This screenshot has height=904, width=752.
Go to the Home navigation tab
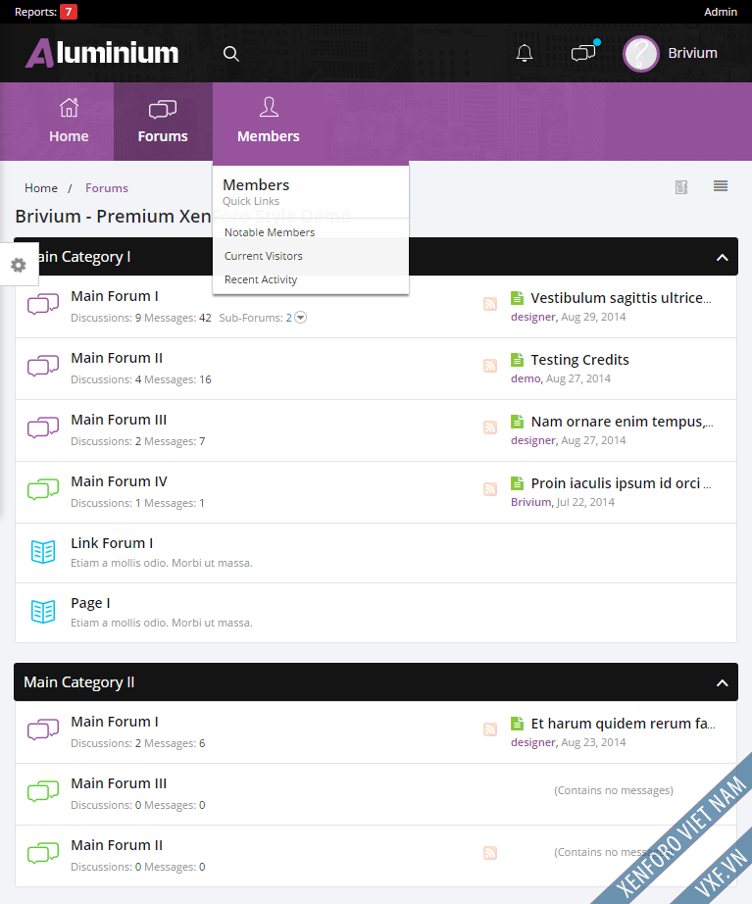coord(69,122)
